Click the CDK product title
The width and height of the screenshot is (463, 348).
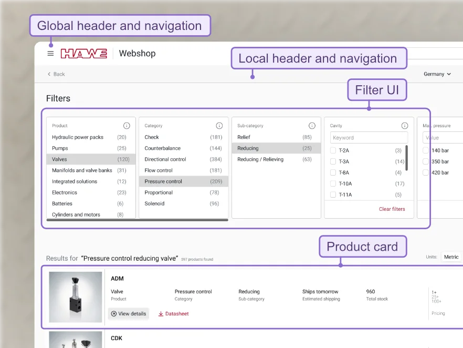(117, 338)
